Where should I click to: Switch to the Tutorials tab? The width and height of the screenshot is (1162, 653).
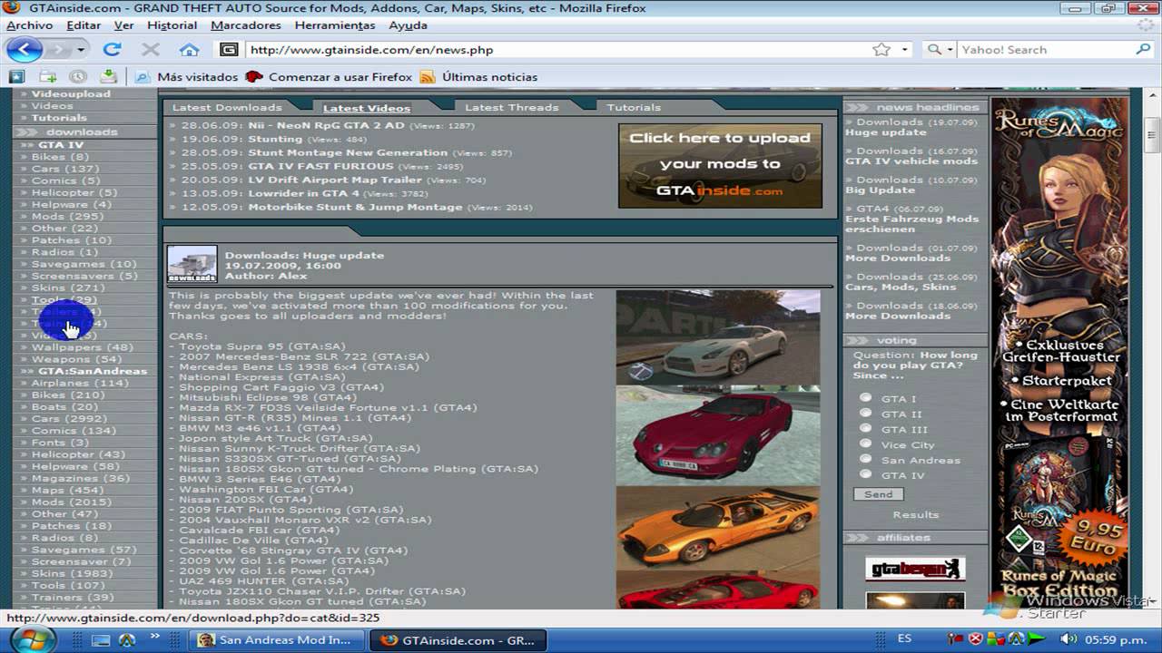click(x=634, y=107)
